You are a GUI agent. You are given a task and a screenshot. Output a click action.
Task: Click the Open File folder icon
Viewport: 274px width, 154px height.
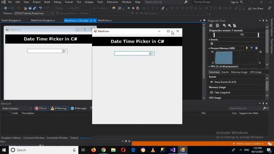pyautogui.click(x=26, y=8)
